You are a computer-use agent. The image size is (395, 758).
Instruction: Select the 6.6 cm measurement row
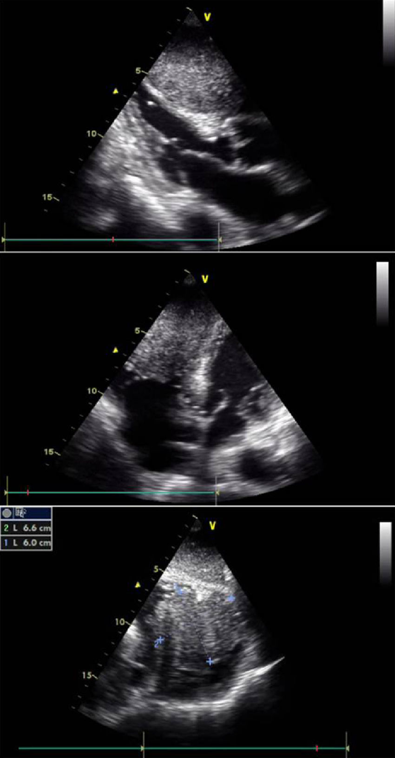click(26, 528)
